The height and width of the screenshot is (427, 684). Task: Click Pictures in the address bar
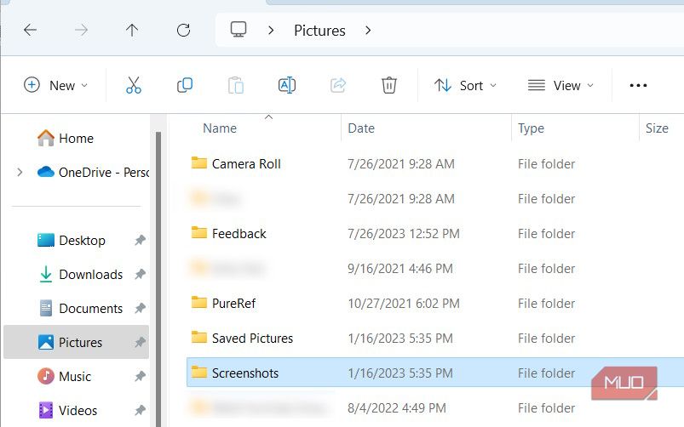(x=319, y=31)
